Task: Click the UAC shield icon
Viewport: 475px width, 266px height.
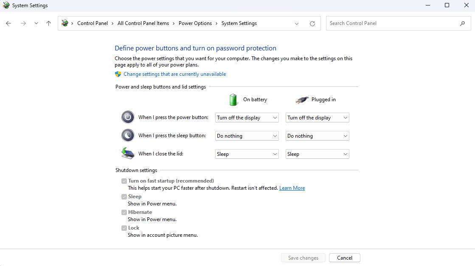Action: (118, 74)
